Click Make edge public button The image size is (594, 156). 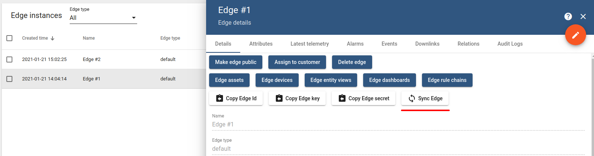[x=236, y=62]
